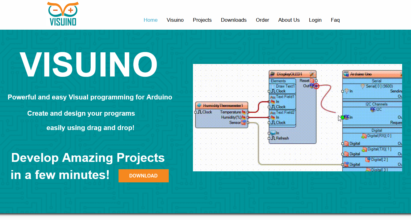Click the Temperature analog output icon

point(243,112)
